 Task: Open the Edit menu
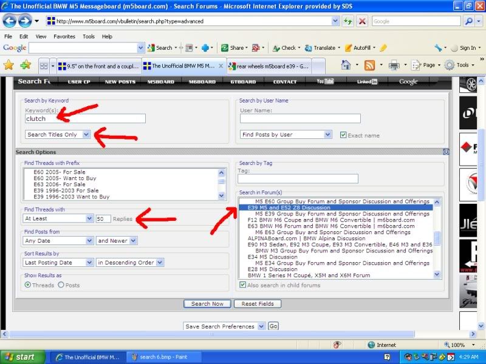24,36
